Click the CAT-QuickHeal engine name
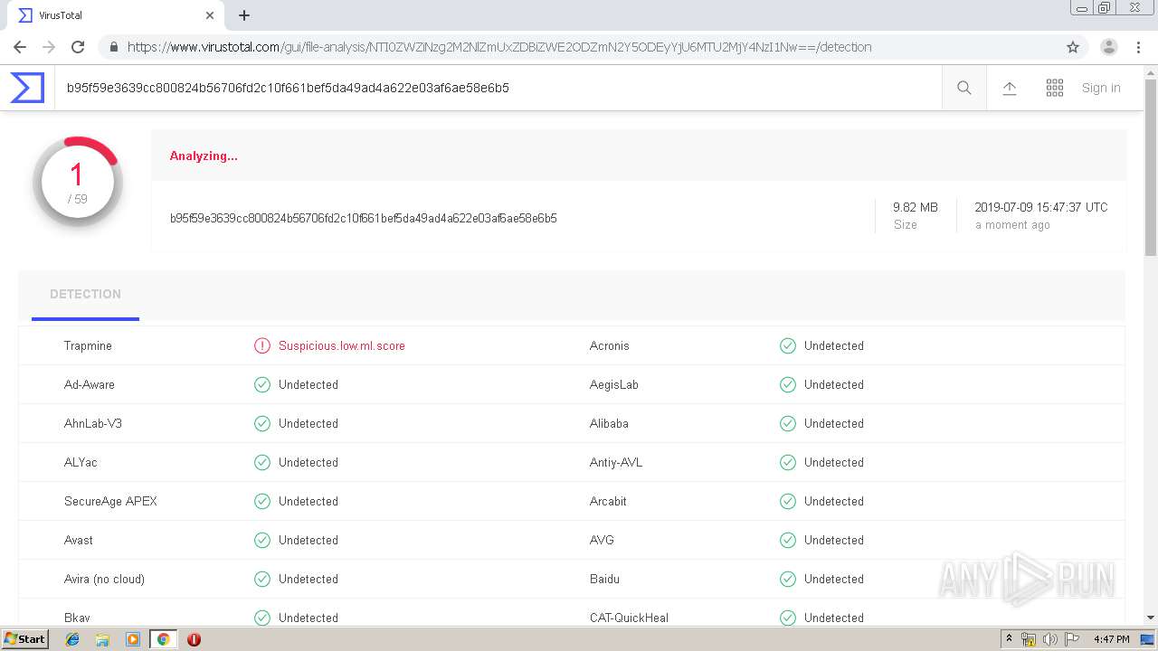Viewport: 1158px width, 651px height. point(629,618)
